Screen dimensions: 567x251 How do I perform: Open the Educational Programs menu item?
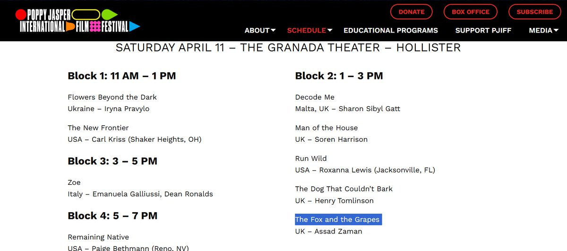[x=391, y=30]
